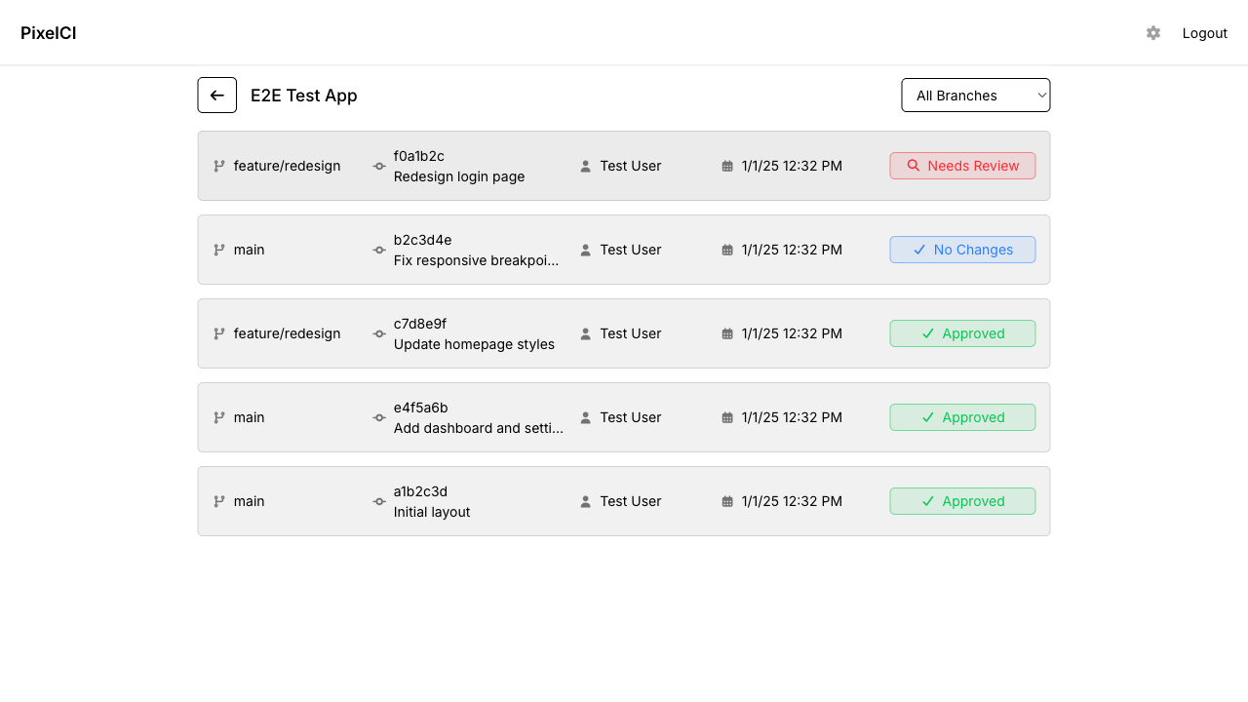Click the magnifier icon in Needs Review badge

tap(914, 166)
